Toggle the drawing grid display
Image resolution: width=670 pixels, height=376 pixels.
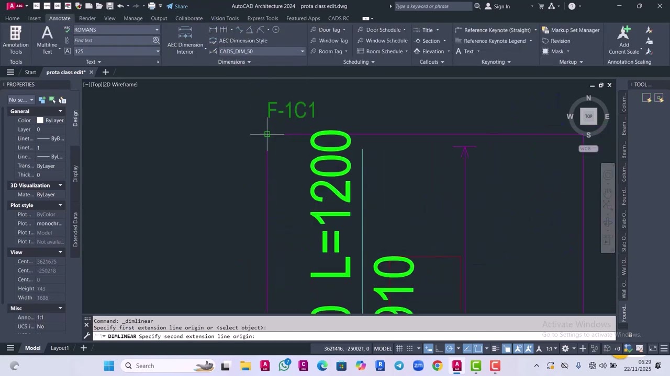(x=399, y=348)
